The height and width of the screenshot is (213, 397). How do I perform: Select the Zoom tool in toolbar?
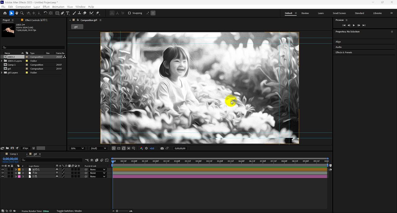pos(22,13)
